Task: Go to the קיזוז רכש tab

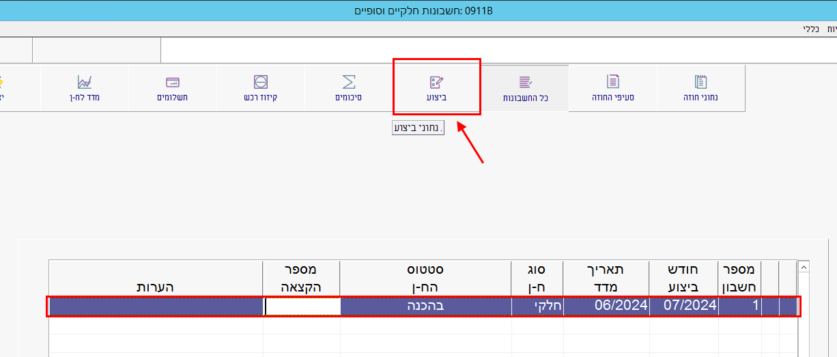Action: point(261,88)
